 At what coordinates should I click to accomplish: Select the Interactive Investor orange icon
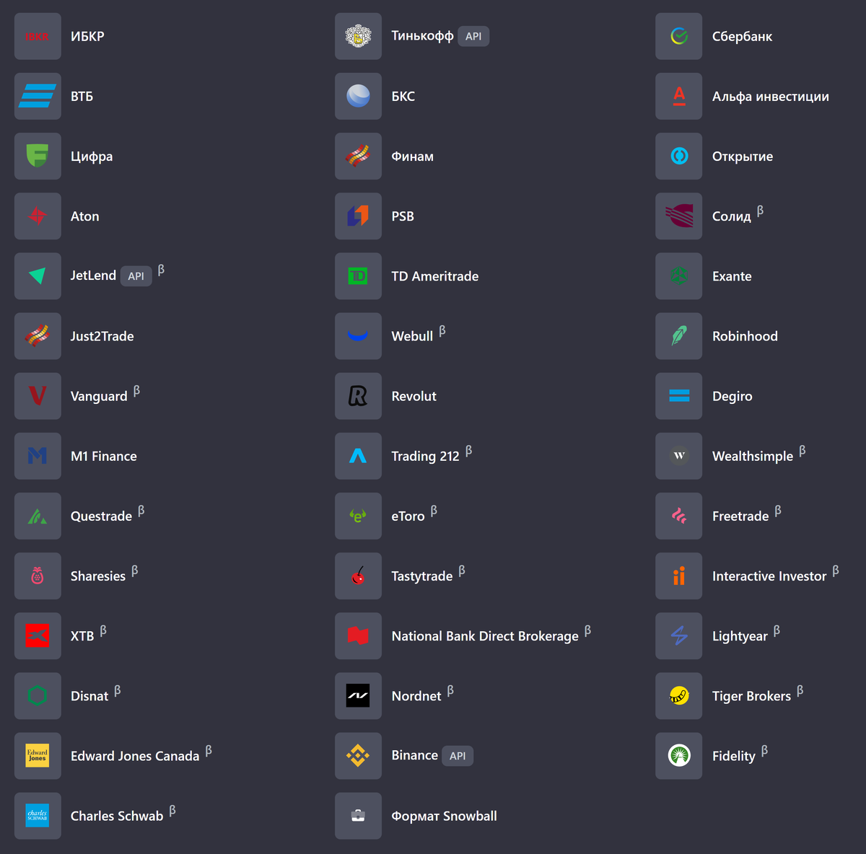coord(678,575)
